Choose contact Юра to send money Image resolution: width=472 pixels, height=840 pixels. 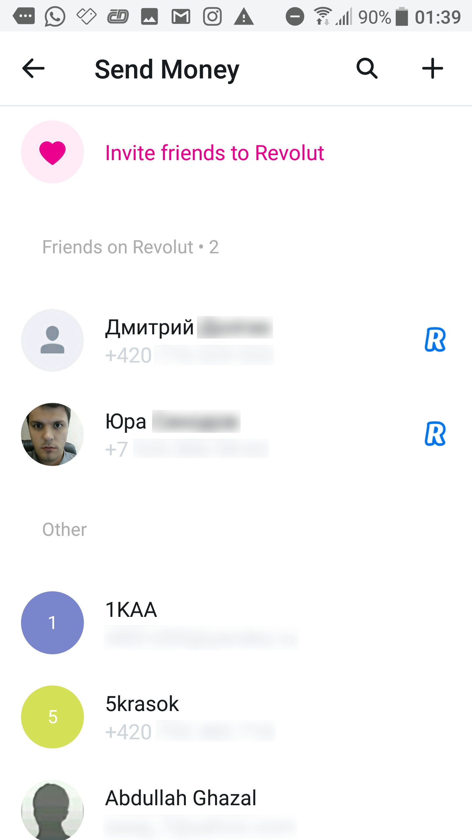(x=236, y=434)
